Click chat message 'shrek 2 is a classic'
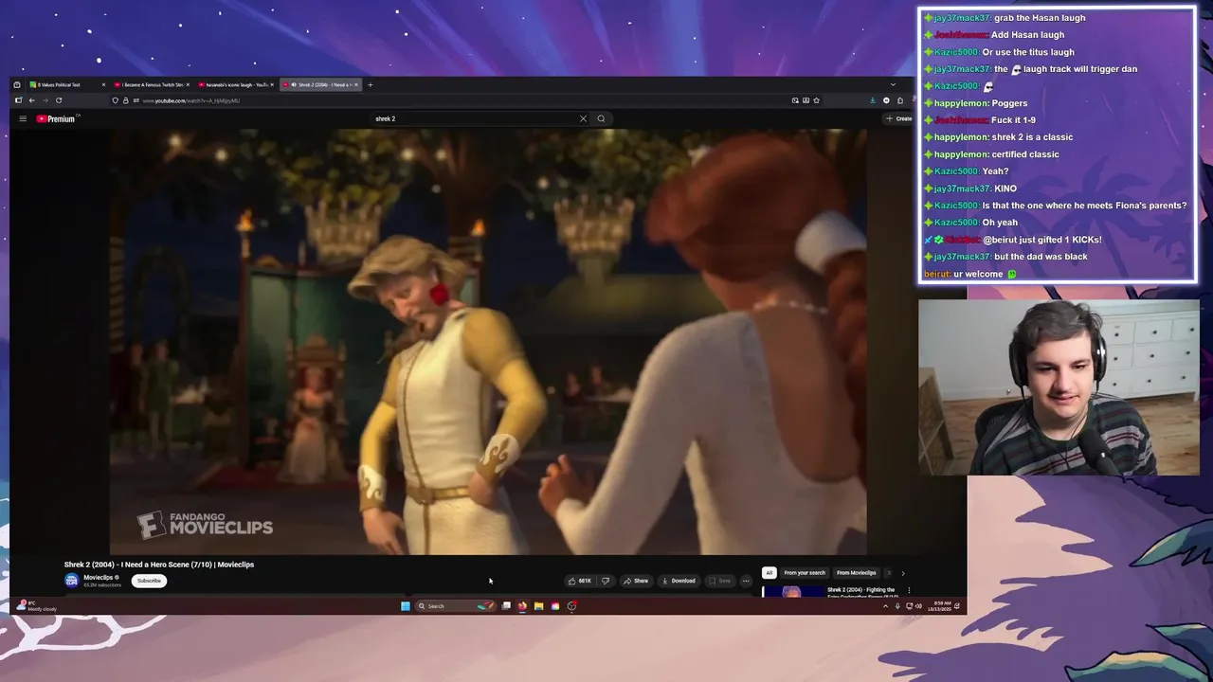Image resolution: width=1213 pixels, height=682 pixels. [x=1032, y=137]
